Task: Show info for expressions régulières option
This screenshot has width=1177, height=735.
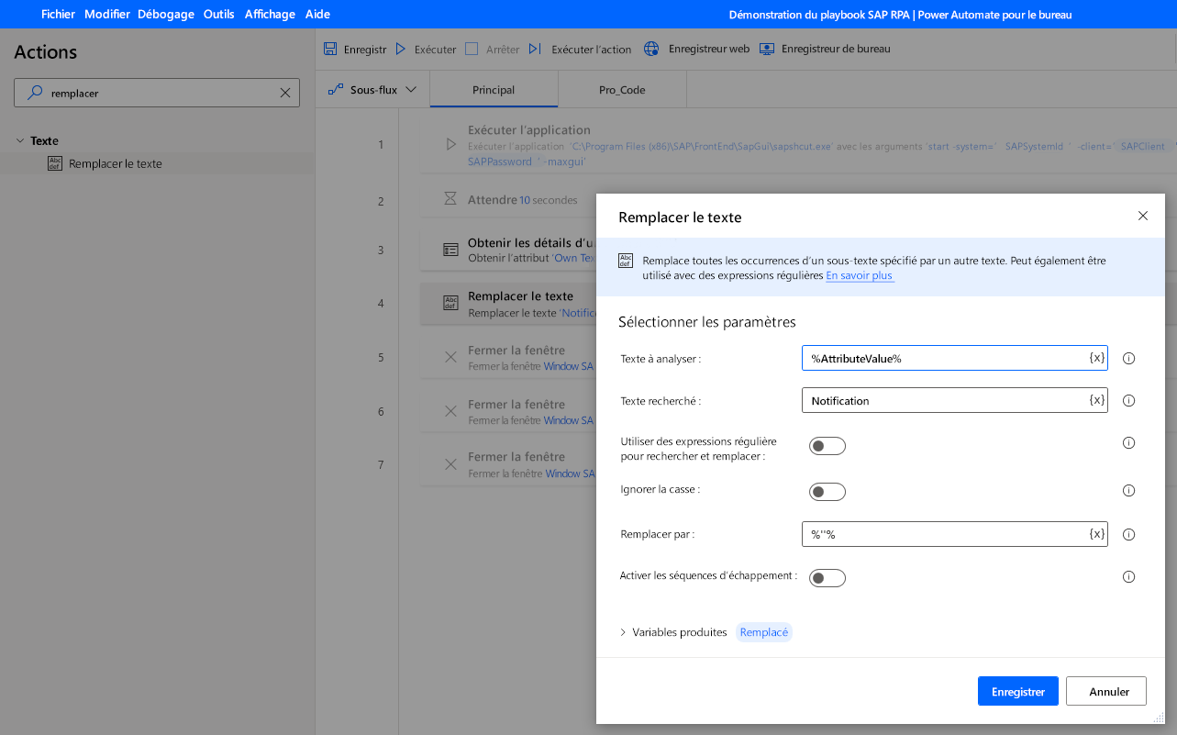Action: pos(1129,442)
